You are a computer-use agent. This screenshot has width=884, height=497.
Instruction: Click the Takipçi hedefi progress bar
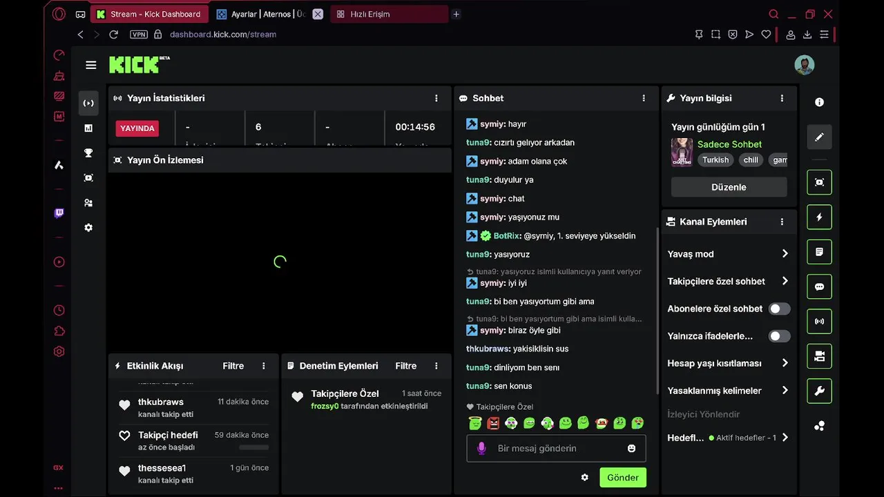(253, 447)
